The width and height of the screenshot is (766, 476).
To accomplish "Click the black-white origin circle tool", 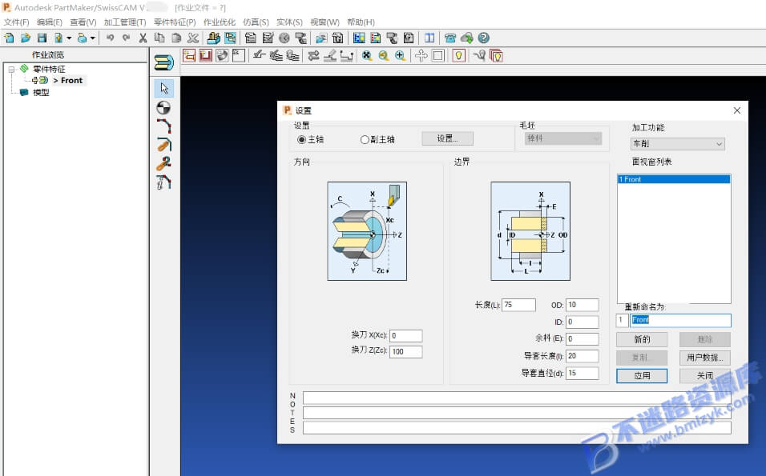I will pyautogui.click(x=163, y=107).
